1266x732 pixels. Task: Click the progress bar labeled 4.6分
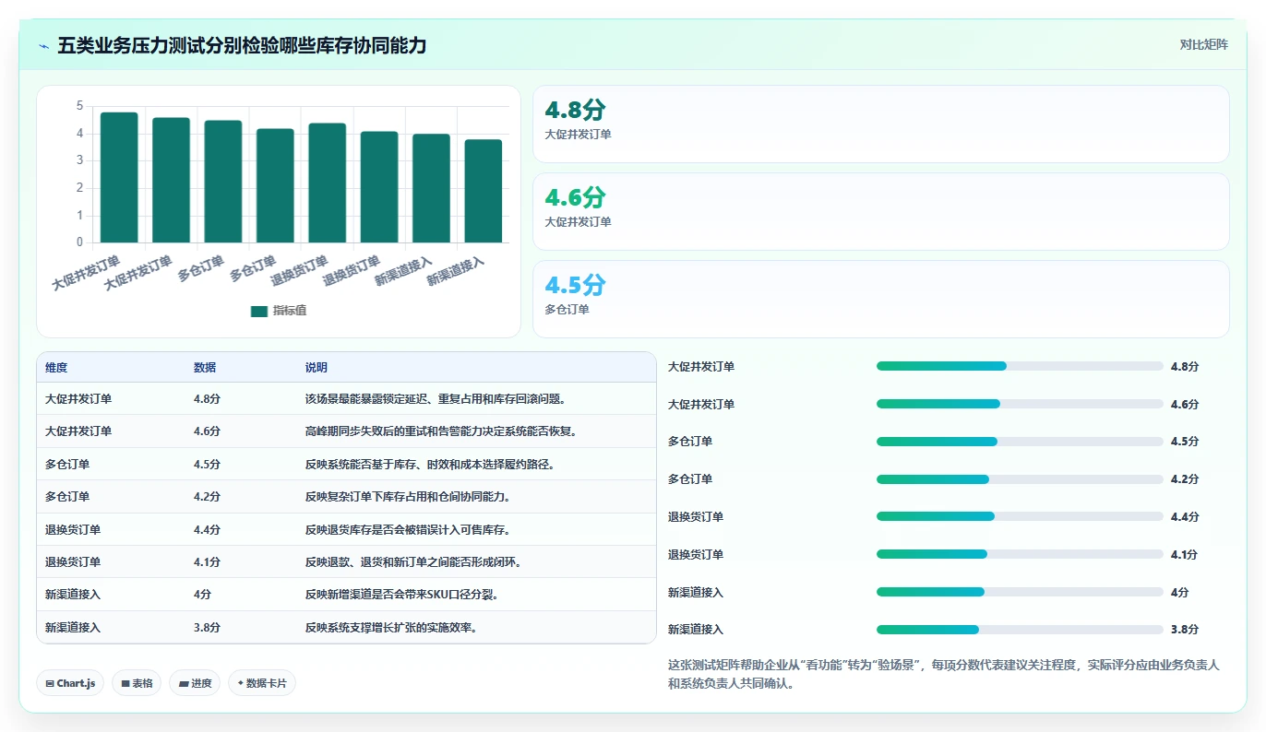point(1020,404)
